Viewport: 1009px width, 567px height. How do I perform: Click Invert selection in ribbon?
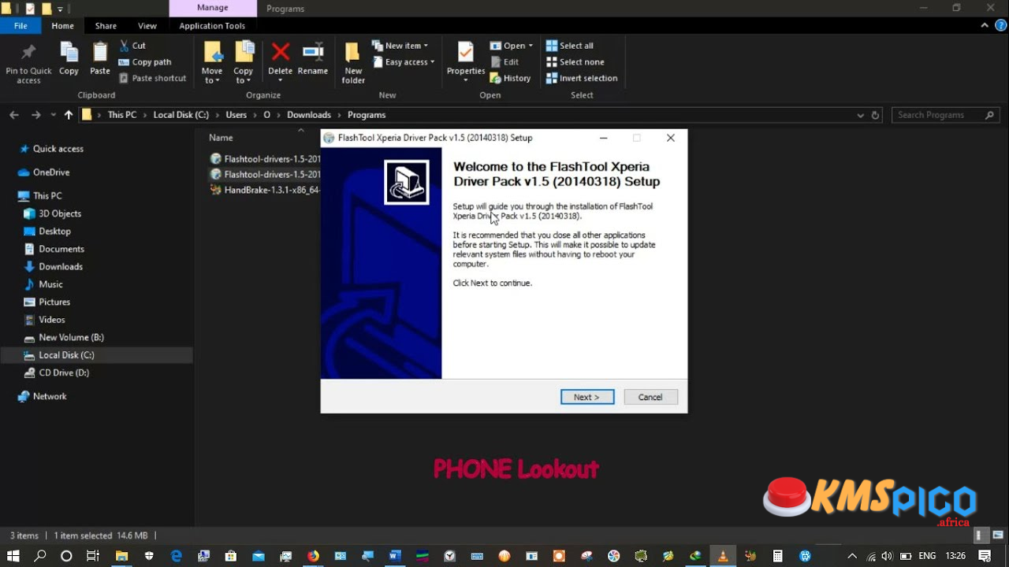pos(581,78)
